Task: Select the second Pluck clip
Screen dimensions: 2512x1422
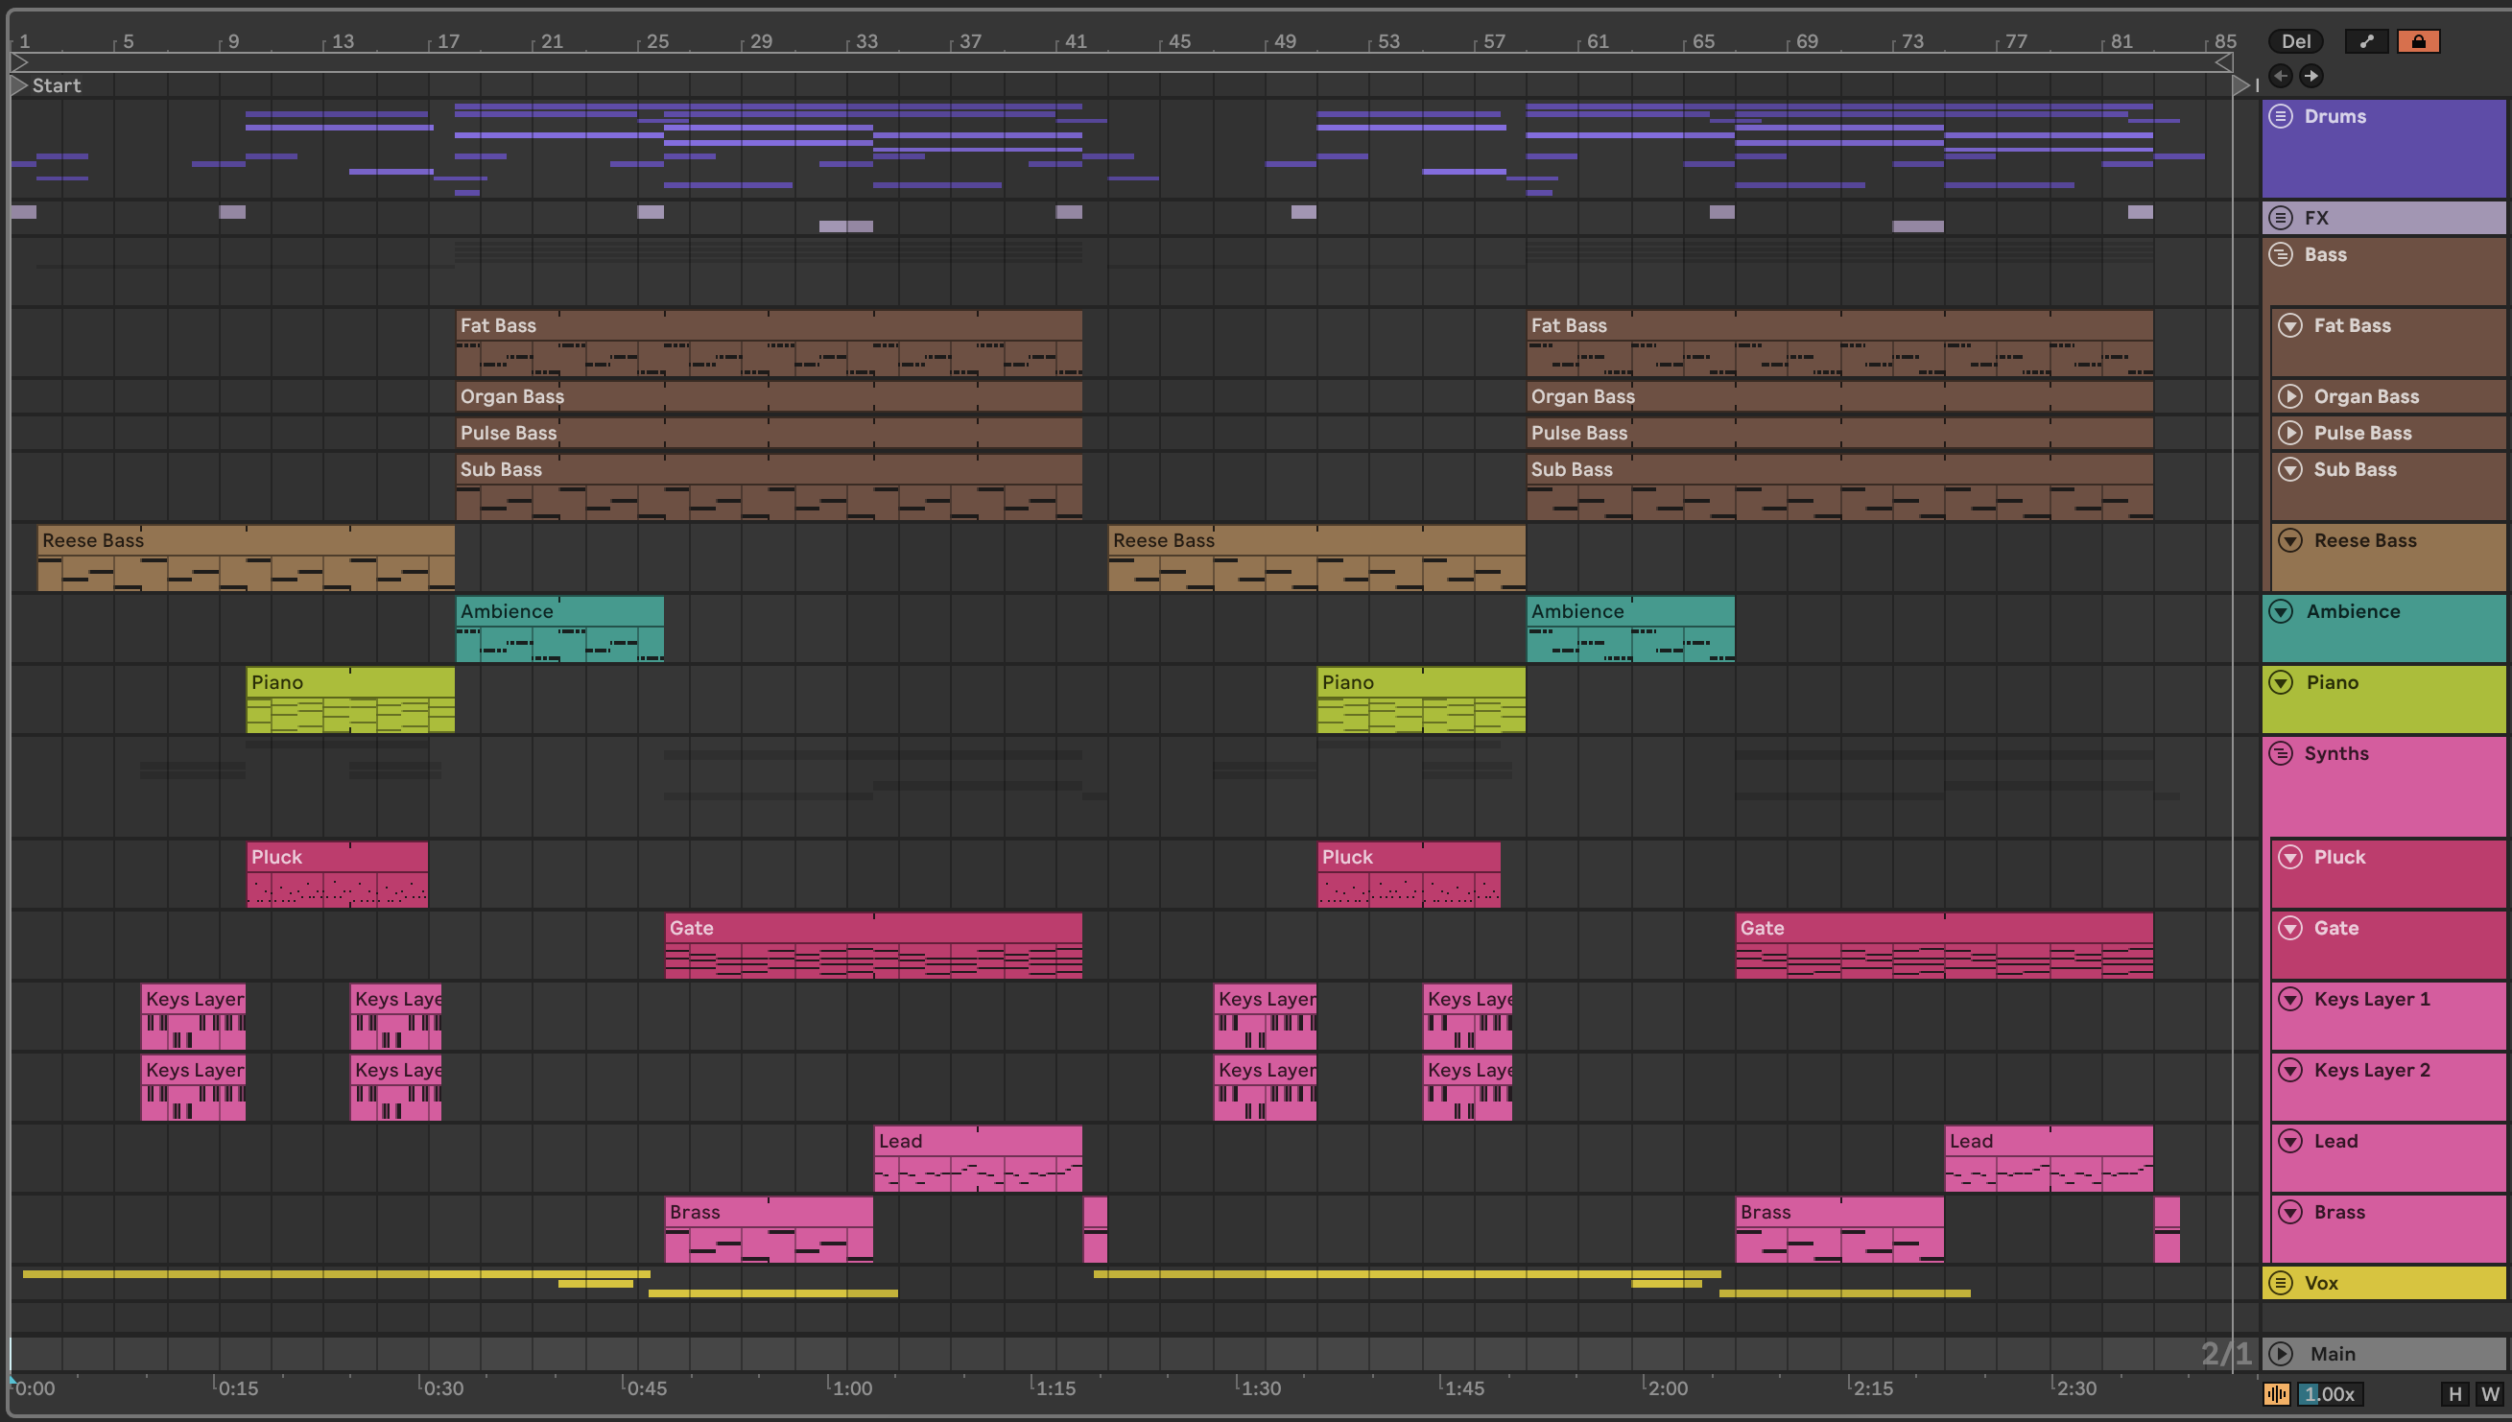Action: coord(1409,875)
